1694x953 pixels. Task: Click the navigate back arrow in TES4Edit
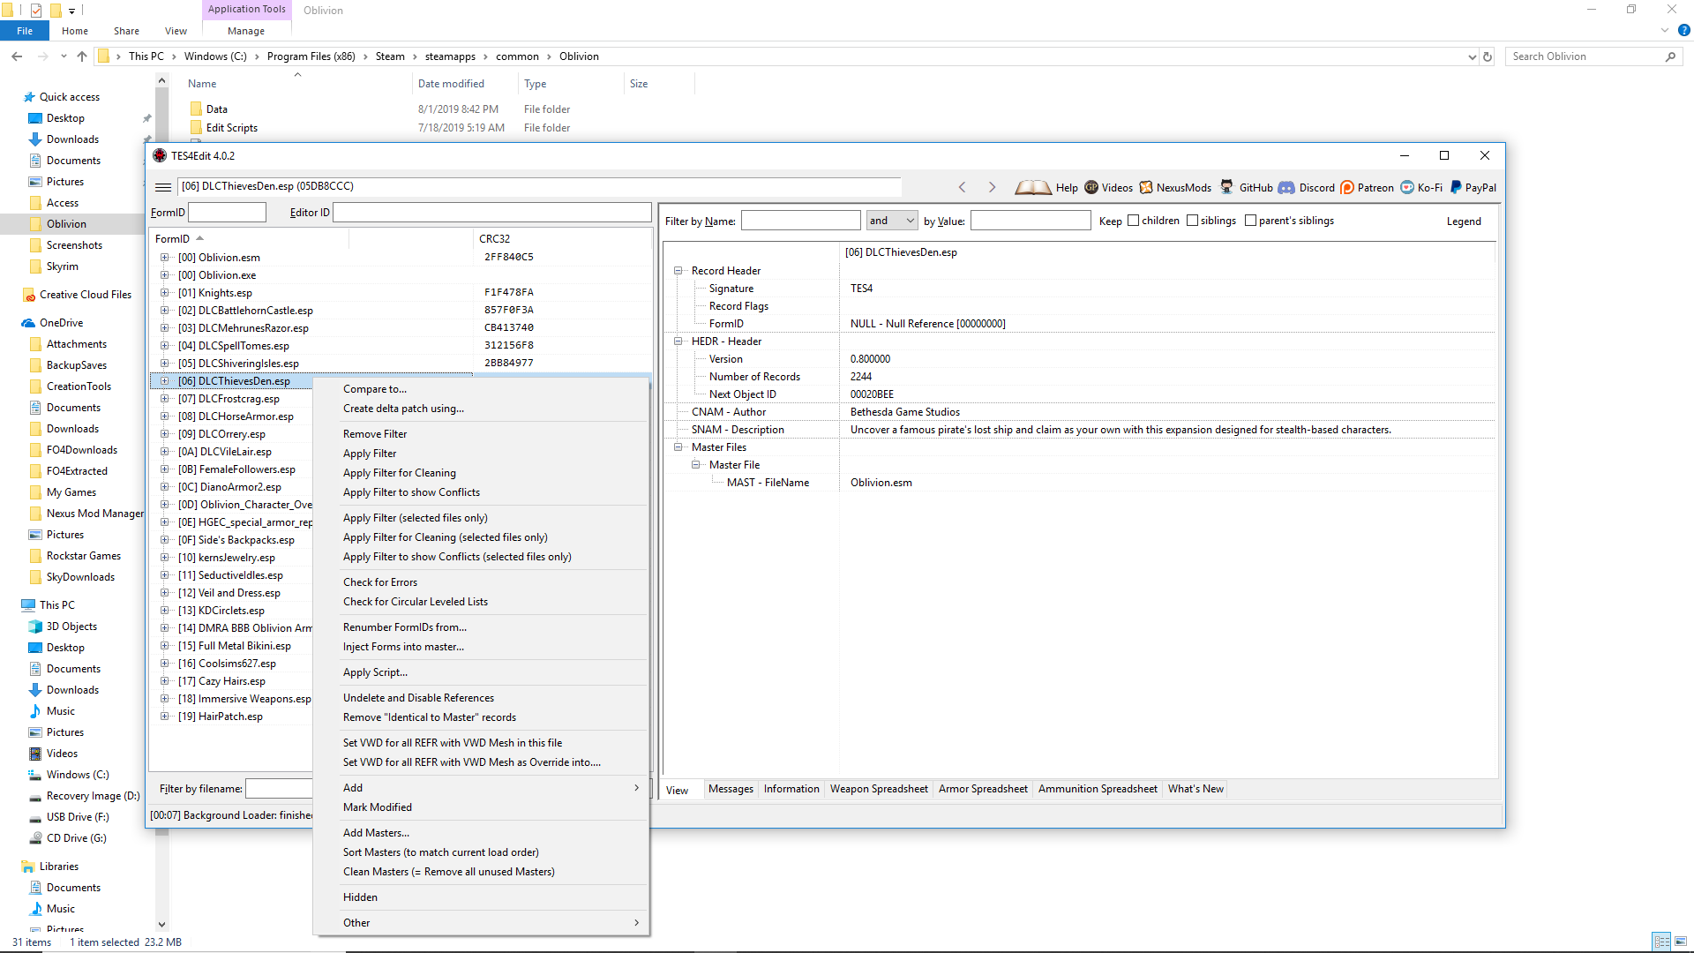tap(963, 187)
